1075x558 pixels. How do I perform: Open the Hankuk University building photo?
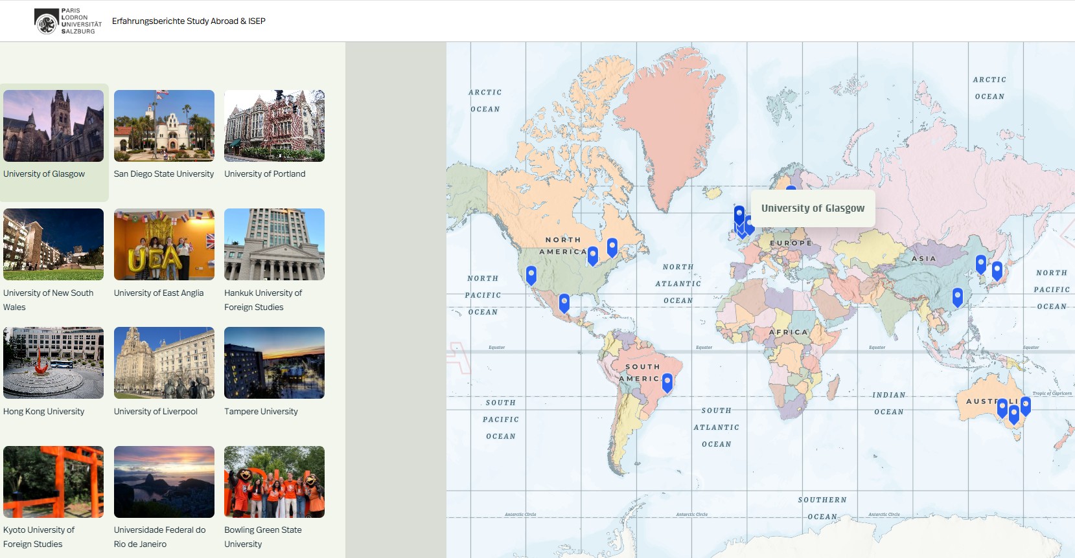274,244
